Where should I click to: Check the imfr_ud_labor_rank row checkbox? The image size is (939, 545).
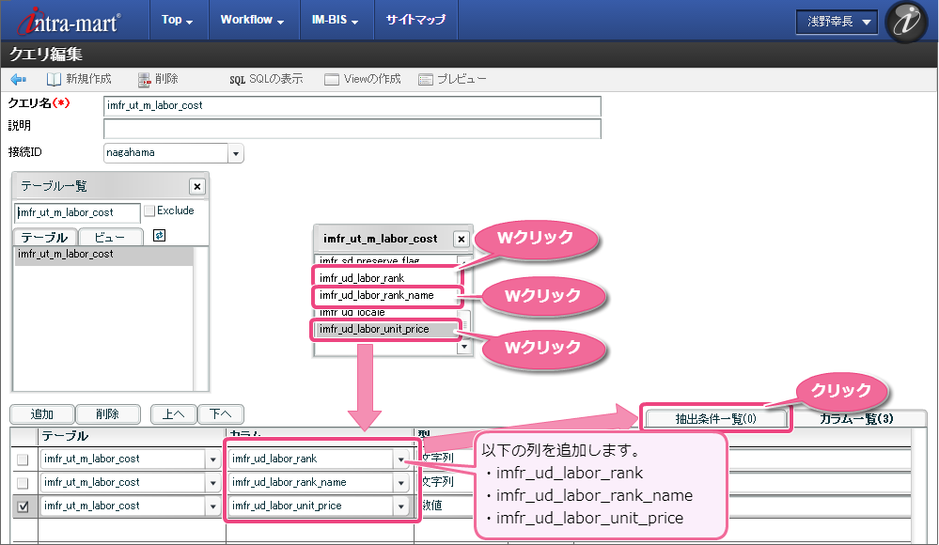coord(23,459)
